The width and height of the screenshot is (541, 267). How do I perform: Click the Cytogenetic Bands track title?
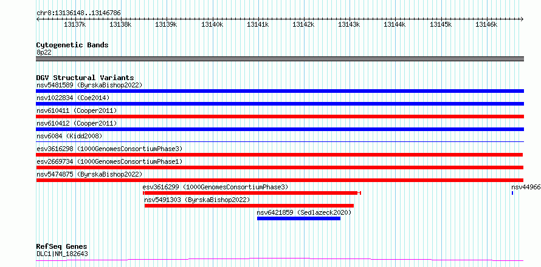click(72, 45)
